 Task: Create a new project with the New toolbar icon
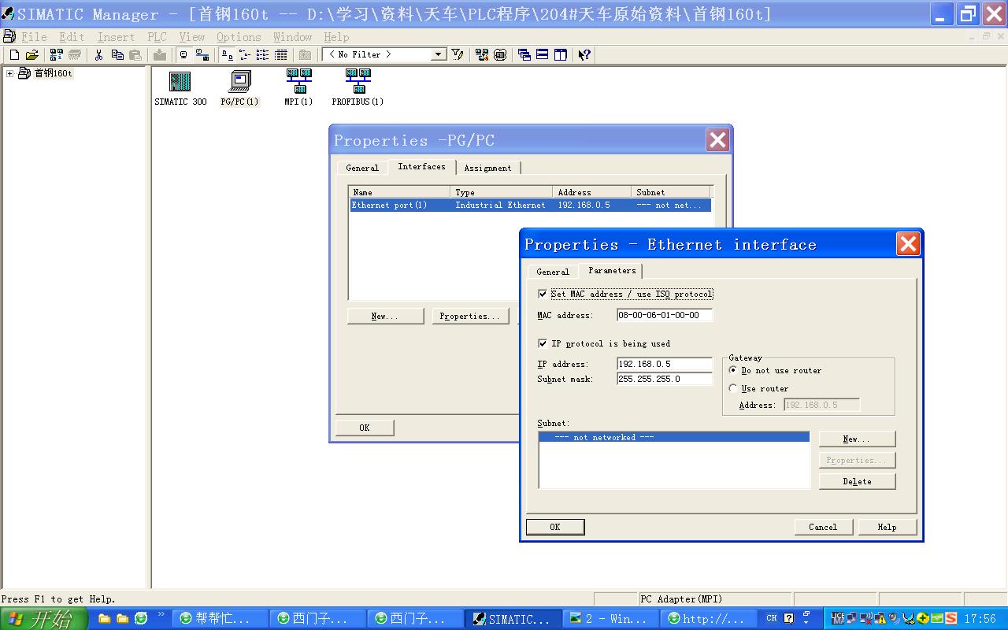(x=14, y=55)
